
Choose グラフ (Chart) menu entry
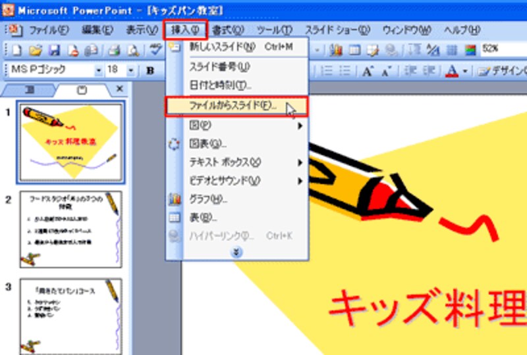click(237, 199)
